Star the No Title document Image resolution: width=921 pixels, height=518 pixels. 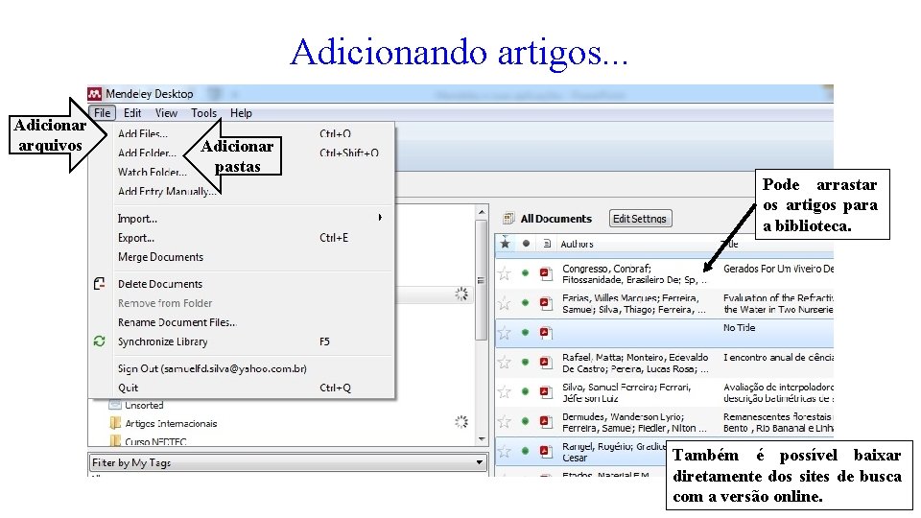[x=504, y=333]
